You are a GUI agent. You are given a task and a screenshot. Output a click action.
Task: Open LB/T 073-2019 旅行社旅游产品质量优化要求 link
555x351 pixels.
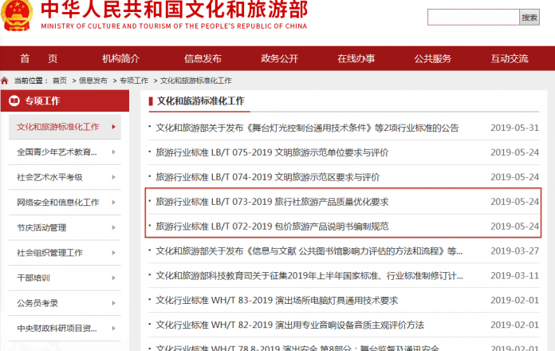[272, 202]
